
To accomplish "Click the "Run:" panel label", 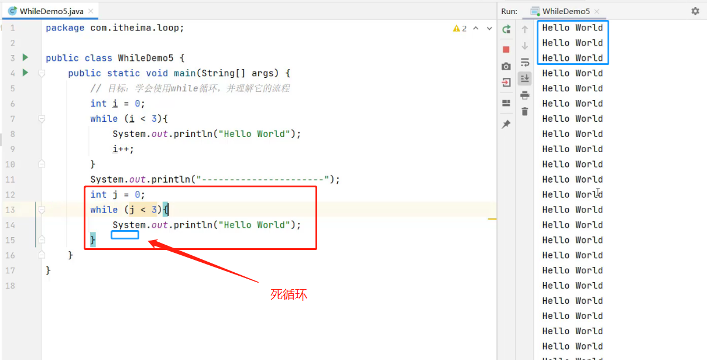I will (509, 11).
